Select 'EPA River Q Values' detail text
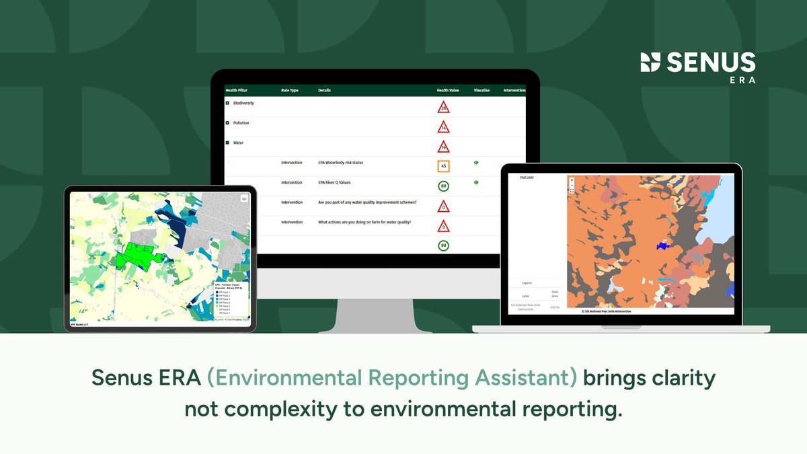This screenshot has height=454, width=807. tap(334, 182)
